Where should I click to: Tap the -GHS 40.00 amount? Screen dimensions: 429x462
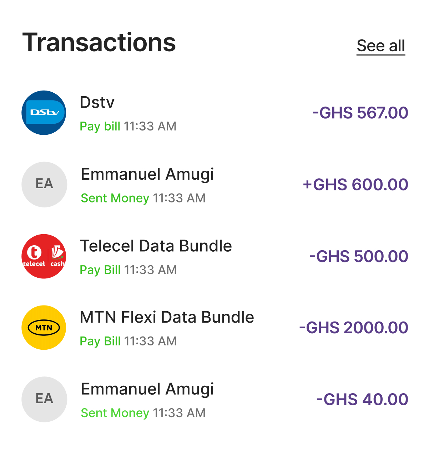click(x=362, y=400)
